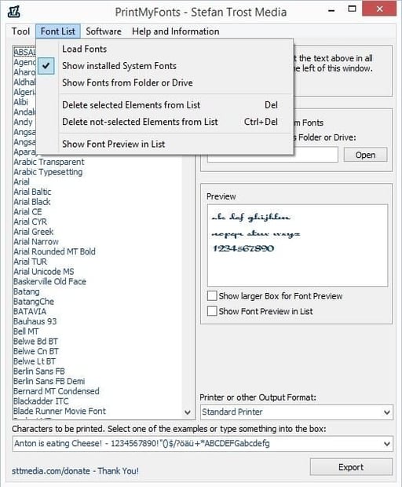
Task: Open the Tool menu
Action: pos(20,31)
